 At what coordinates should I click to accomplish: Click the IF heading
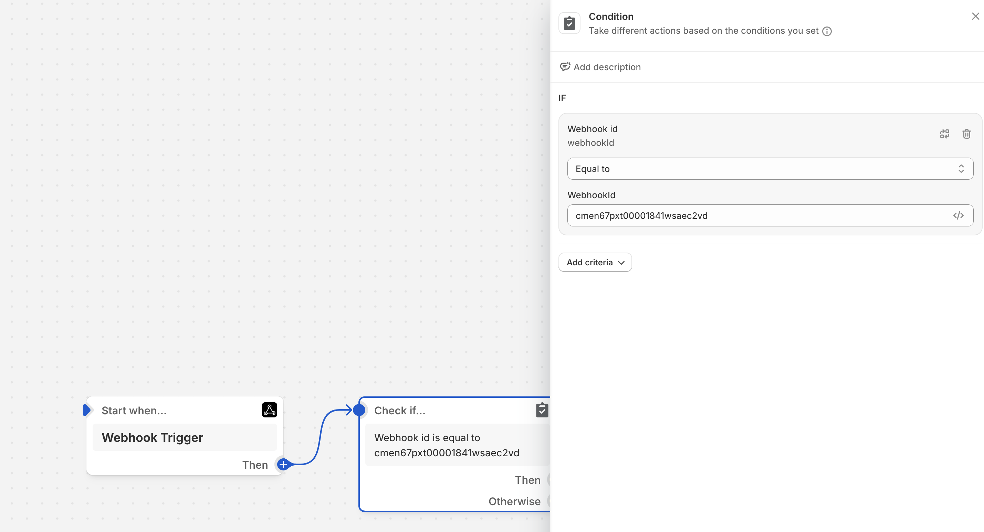562,98
